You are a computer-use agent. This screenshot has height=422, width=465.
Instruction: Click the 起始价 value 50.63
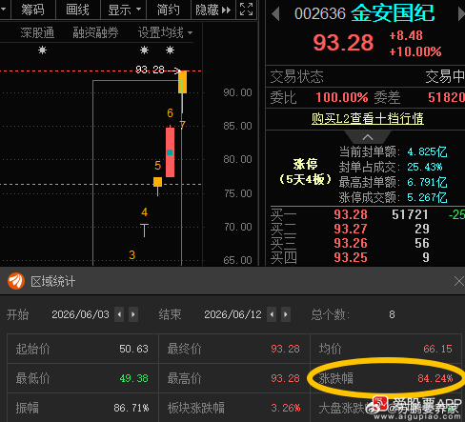coord(133,349)
